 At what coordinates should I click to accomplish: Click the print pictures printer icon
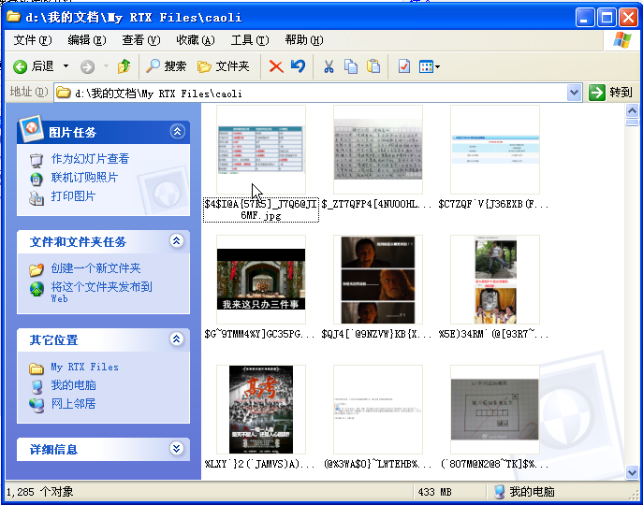[x=37, y=197]
